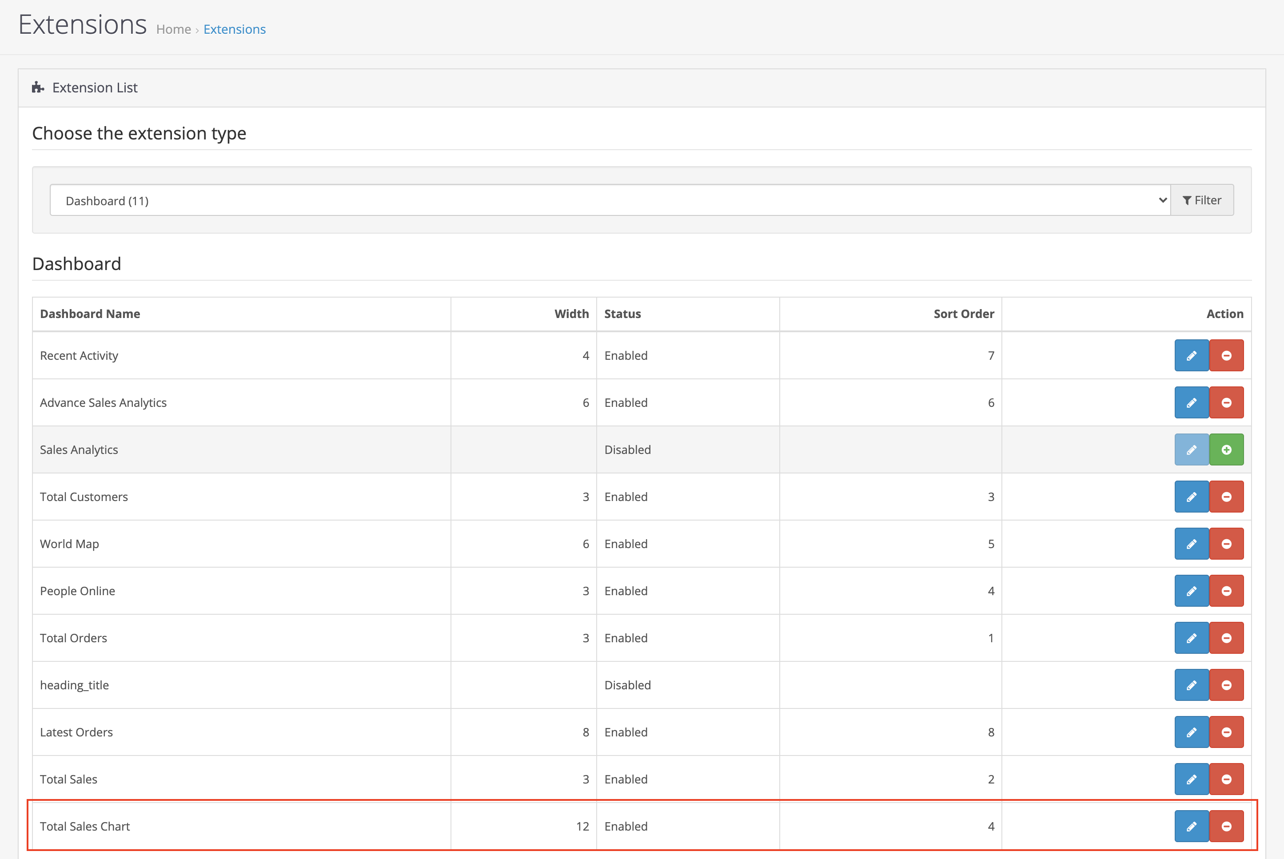This screenshot has width=1284, height=859.
Task: Open the Dashboard (11) extension type dropdown
Action: point(610,200)
